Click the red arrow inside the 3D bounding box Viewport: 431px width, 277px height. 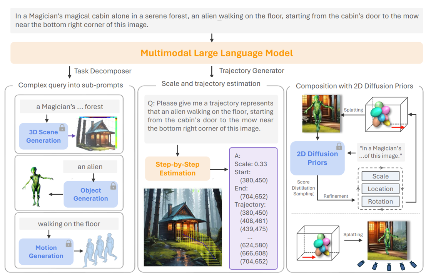pos(398,127)
